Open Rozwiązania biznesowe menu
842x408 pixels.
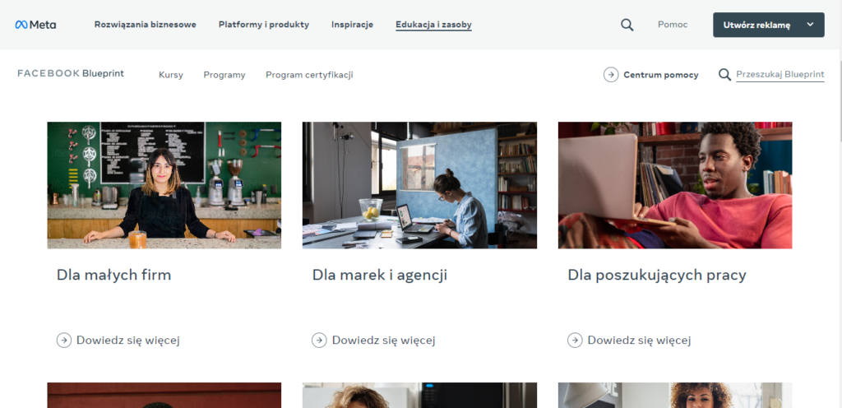click(145, 25)
